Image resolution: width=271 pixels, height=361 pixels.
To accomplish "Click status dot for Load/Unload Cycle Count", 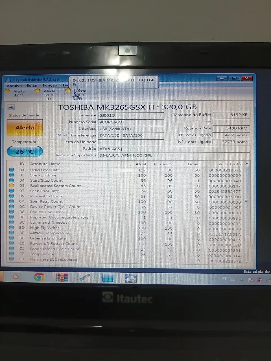I will click(11, 249).
